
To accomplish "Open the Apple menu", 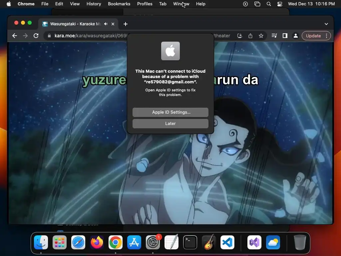I will click(x=9, y=4).
